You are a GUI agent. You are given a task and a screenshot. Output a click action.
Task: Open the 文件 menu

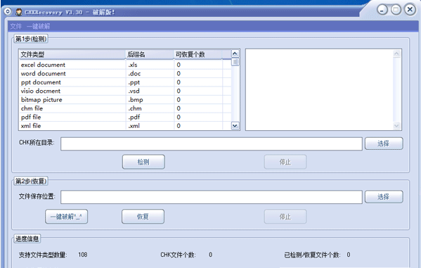tap(16, 26)
